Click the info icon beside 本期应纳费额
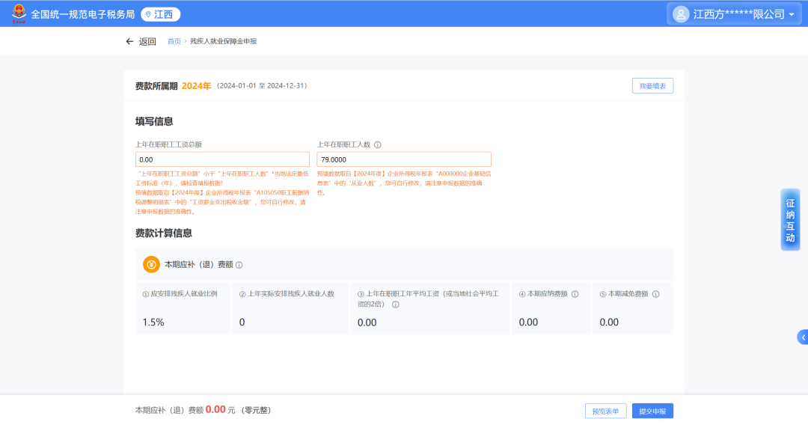 click(575, 294)
